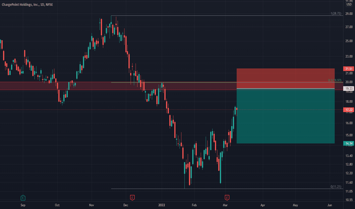This screenshot has width=355, height=209.
Task: Select the green profit target zone
Action: (286, 116)
